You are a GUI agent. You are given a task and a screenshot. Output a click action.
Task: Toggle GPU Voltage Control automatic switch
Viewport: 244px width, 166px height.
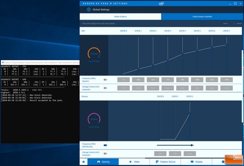[105, 88]
